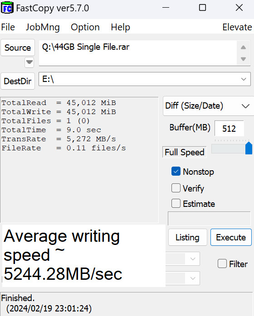Click the Execute button
This screenshot has height=316, width=254.
pyautogui.click(x=231, y=237)
